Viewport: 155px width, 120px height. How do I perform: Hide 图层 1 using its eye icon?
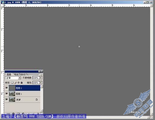point(7,94)
